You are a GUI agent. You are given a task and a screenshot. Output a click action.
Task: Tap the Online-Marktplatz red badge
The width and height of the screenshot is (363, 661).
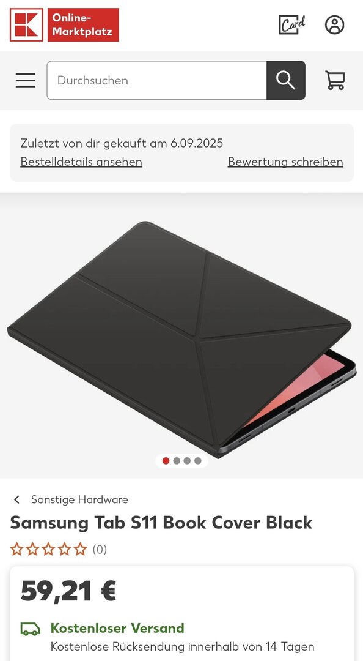[x=83, y=25]
